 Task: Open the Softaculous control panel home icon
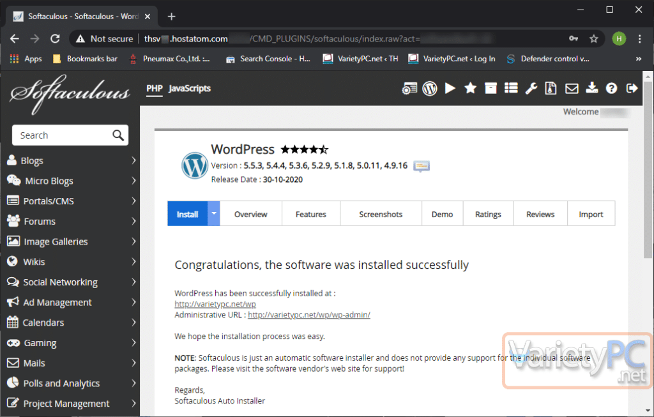[409, 88]
